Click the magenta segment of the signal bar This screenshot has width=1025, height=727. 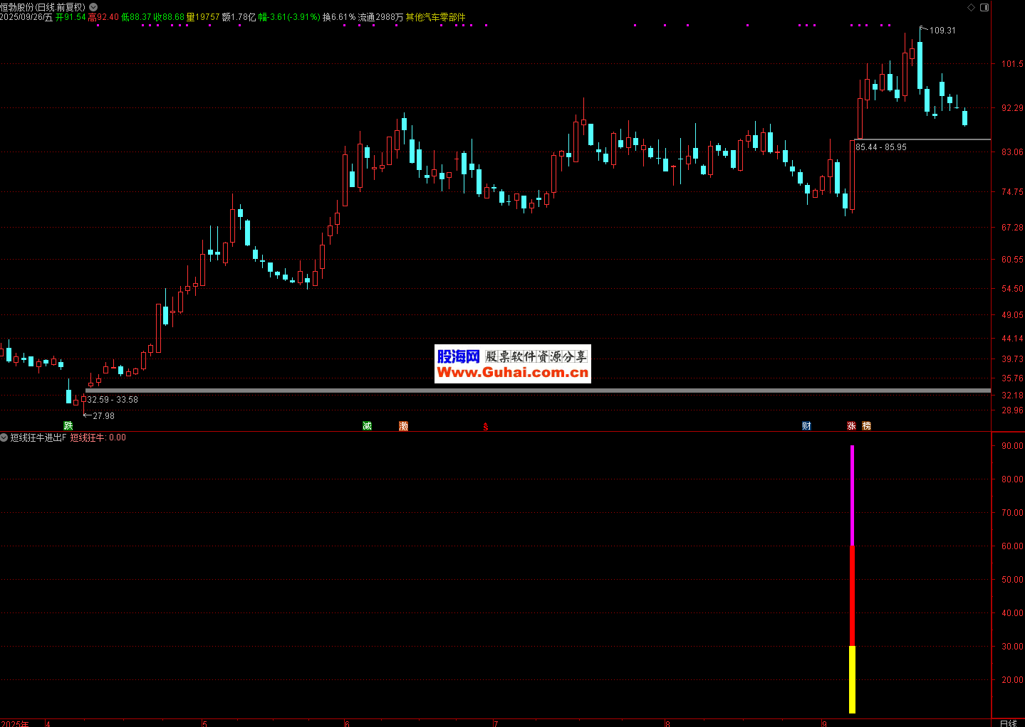pyautogui.click(x=852, y=495)
